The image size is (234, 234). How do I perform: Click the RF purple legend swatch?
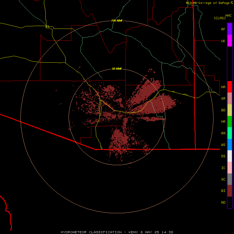[230, 29]
